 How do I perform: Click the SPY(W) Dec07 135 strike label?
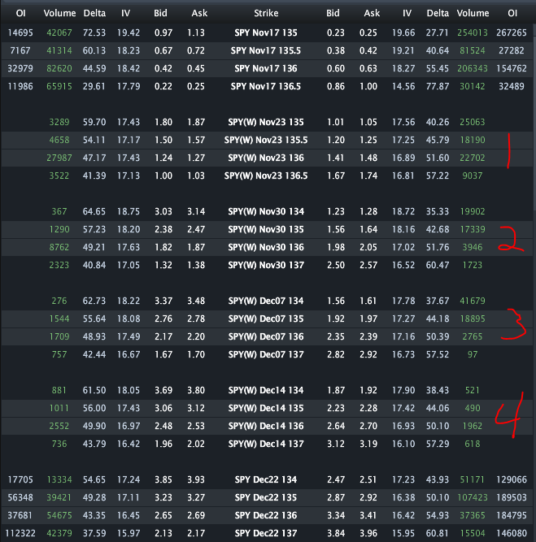(266, 319)
